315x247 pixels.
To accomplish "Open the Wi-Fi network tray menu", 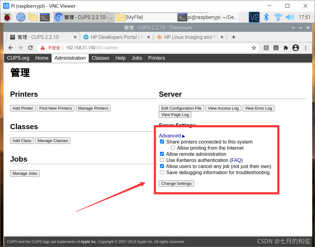I will tap(278, 17).
